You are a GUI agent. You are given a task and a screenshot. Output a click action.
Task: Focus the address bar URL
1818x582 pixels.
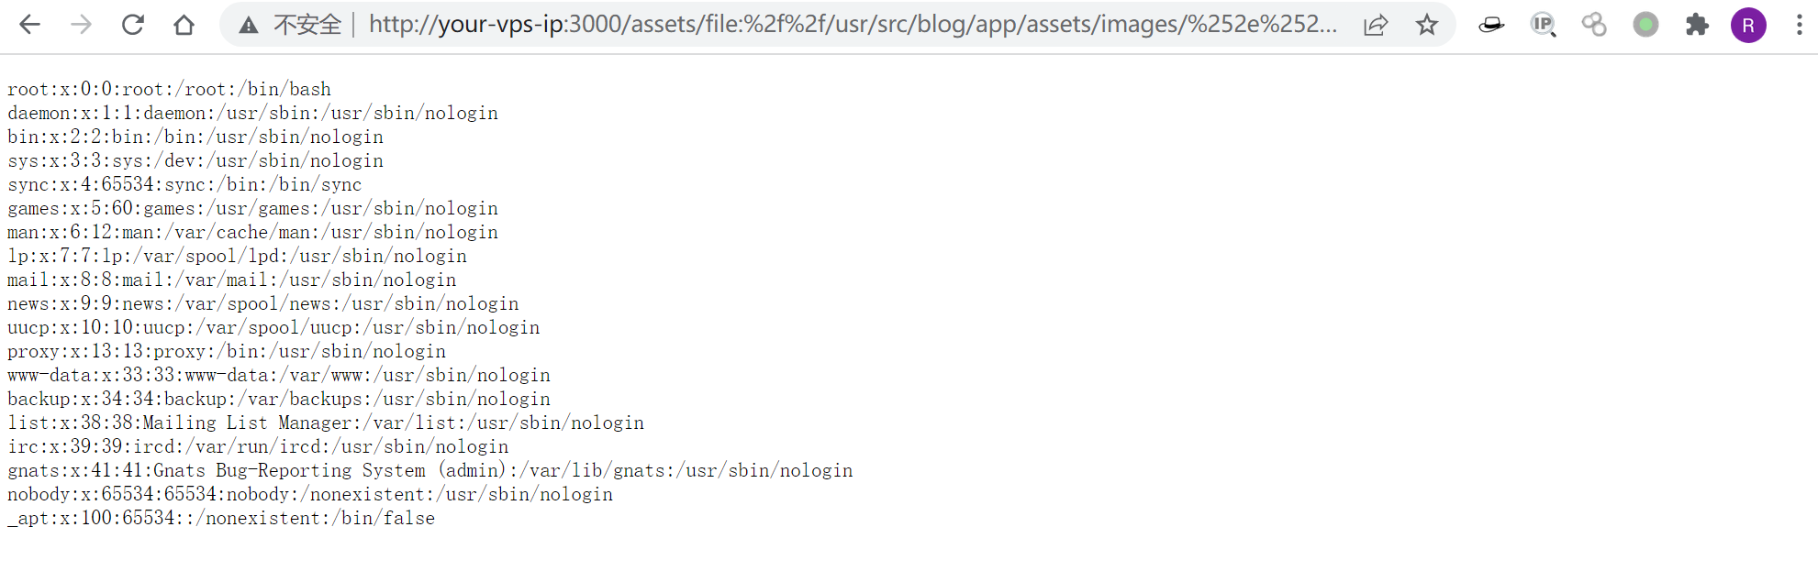[852, 25]
